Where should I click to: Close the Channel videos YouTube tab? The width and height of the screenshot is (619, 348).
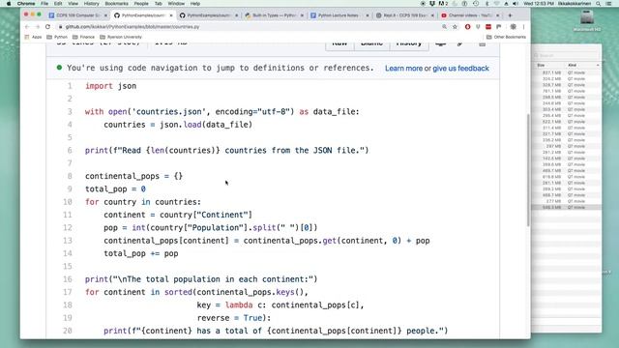[x=497, y=15]
